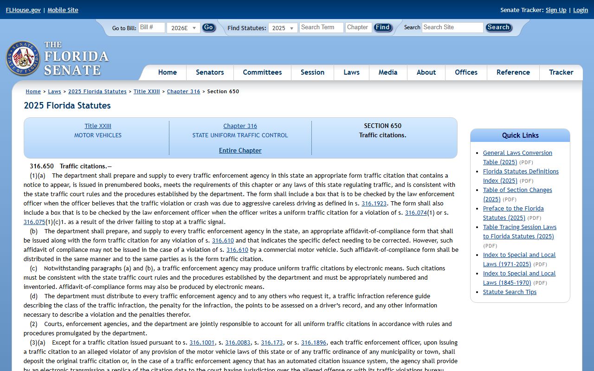
Task: Open the Tracker navigation tab
Action: pyautogui.click(x=561, y=72)
